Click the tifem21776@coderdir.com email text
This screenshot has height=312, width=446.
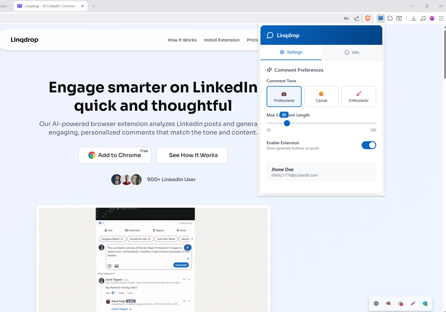point(295,175)
